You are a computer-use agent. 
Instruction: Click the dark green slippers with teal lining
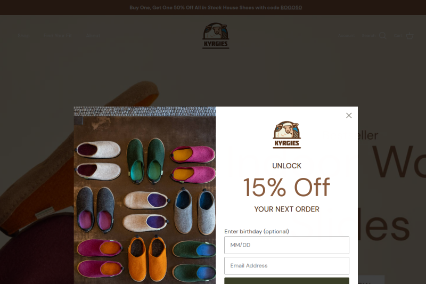145,160
